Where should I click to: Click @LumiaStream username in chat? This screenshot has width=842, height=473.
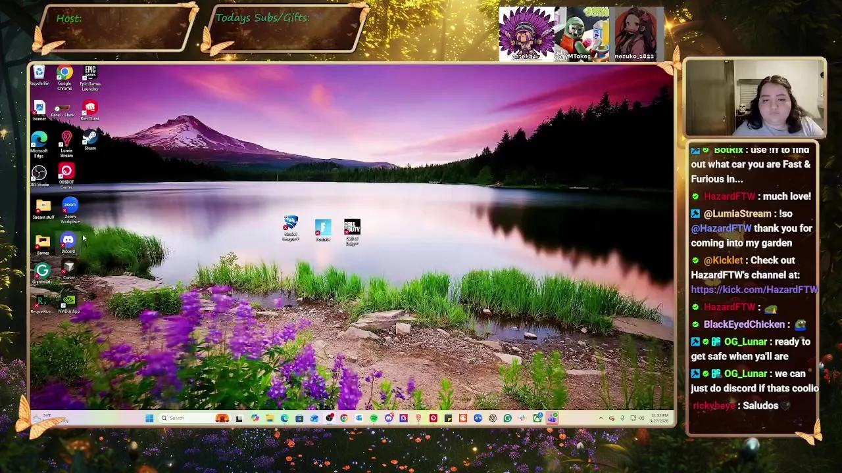tap(737, 214)
